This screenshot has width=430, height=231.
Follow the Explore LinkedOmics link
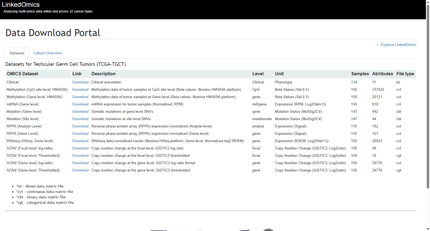click(x=396, y=45)
